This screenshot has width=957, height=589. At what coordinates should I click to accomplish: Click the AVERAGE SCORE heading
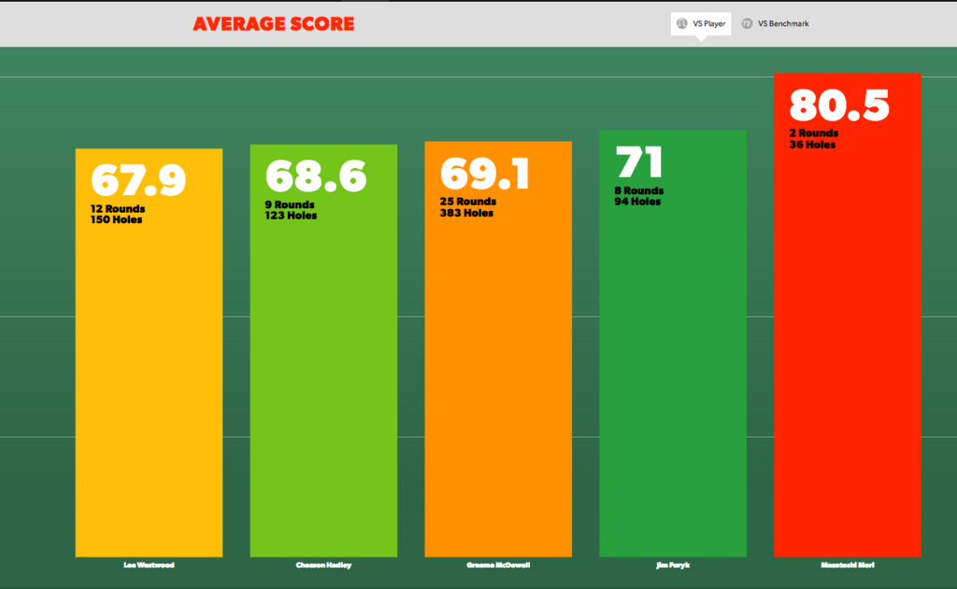click(274, 23)
